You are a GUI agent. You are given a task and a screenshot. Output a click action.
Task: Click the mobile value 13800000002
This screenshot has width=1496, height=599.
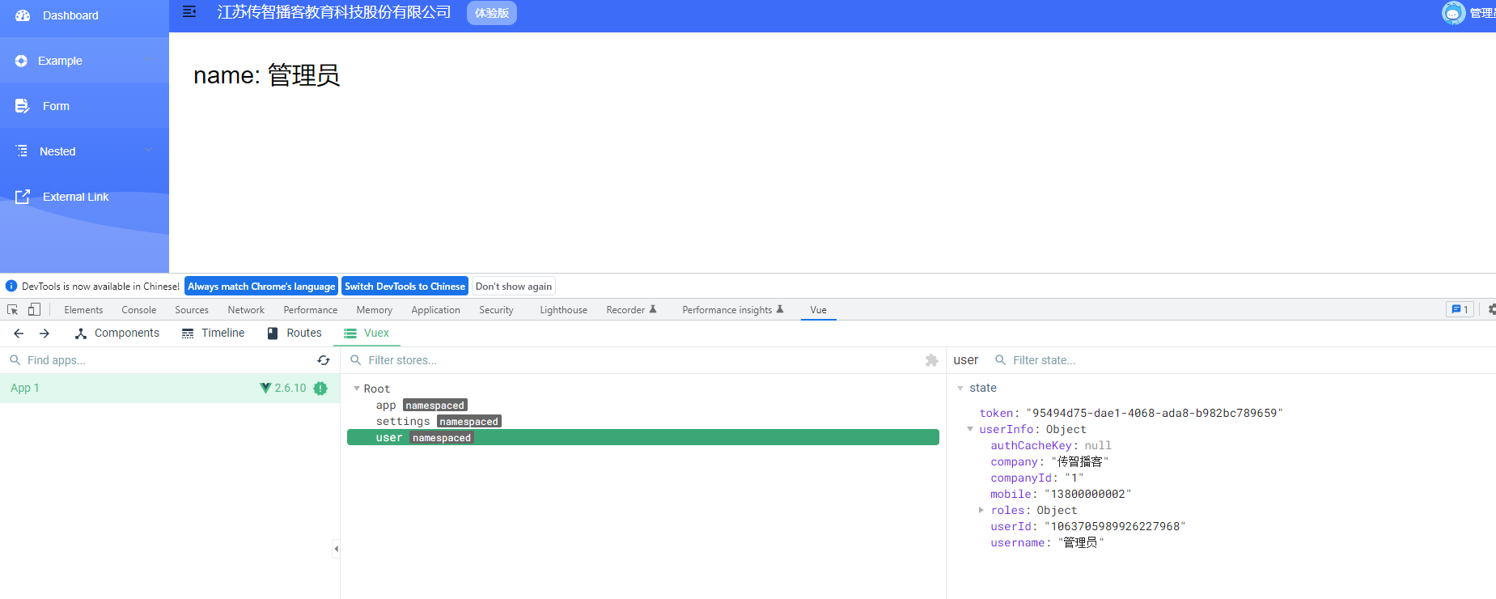click(1087, 494)
